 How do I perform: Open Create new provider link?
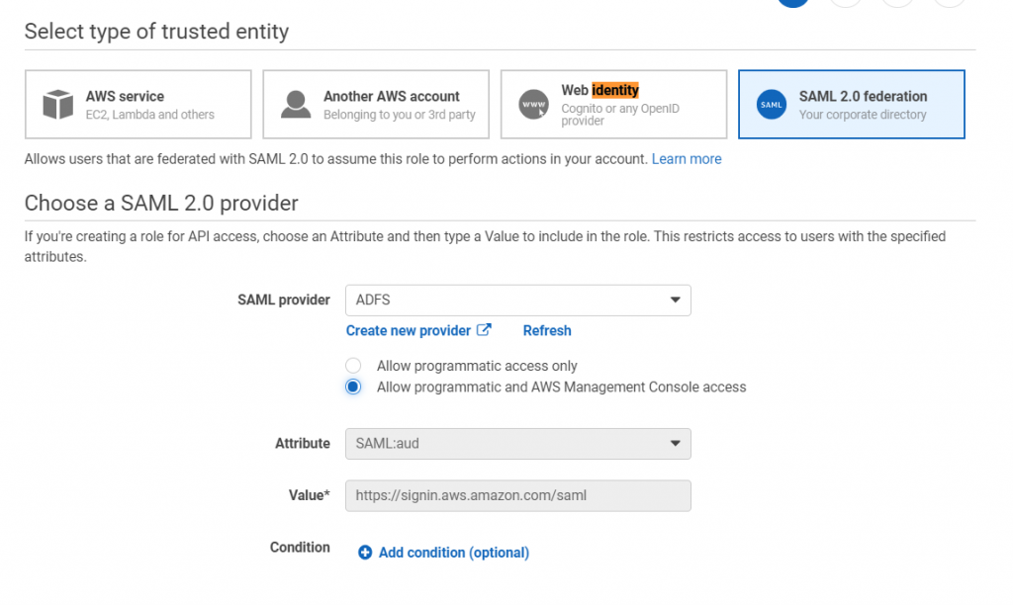point(409,330)
